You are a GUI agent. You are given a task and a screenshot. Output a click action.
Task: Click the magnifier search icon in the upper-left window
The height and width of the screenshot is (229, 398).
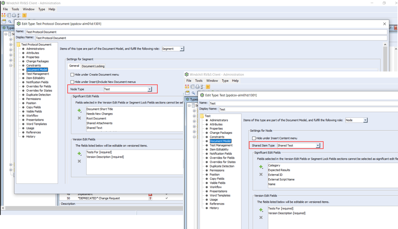pos(10,22)
